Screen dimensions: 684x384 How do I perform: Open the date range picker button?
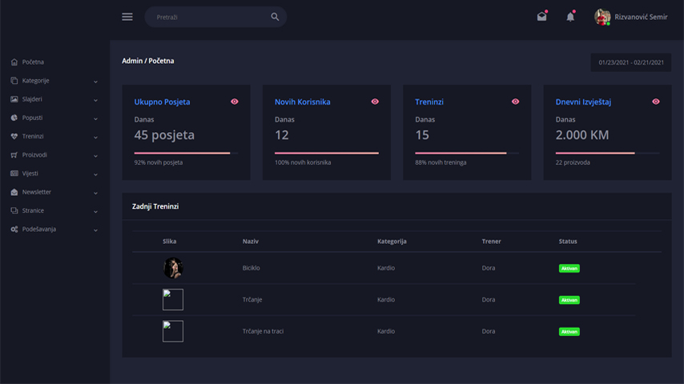tap(630, 62)
